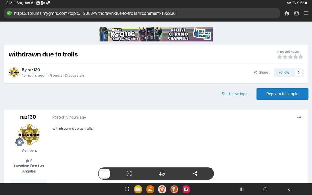The image size is (312, 195).
Task: Click the 'Members' group label
Action: coord(29,151)
